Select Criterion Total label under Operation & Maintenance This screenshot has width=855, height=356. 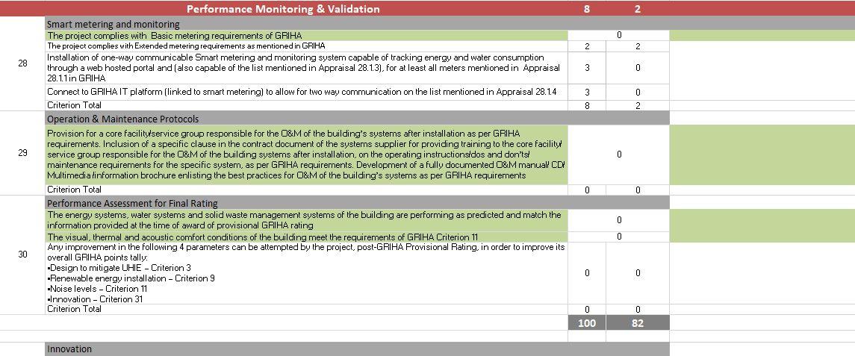(74, 190)
